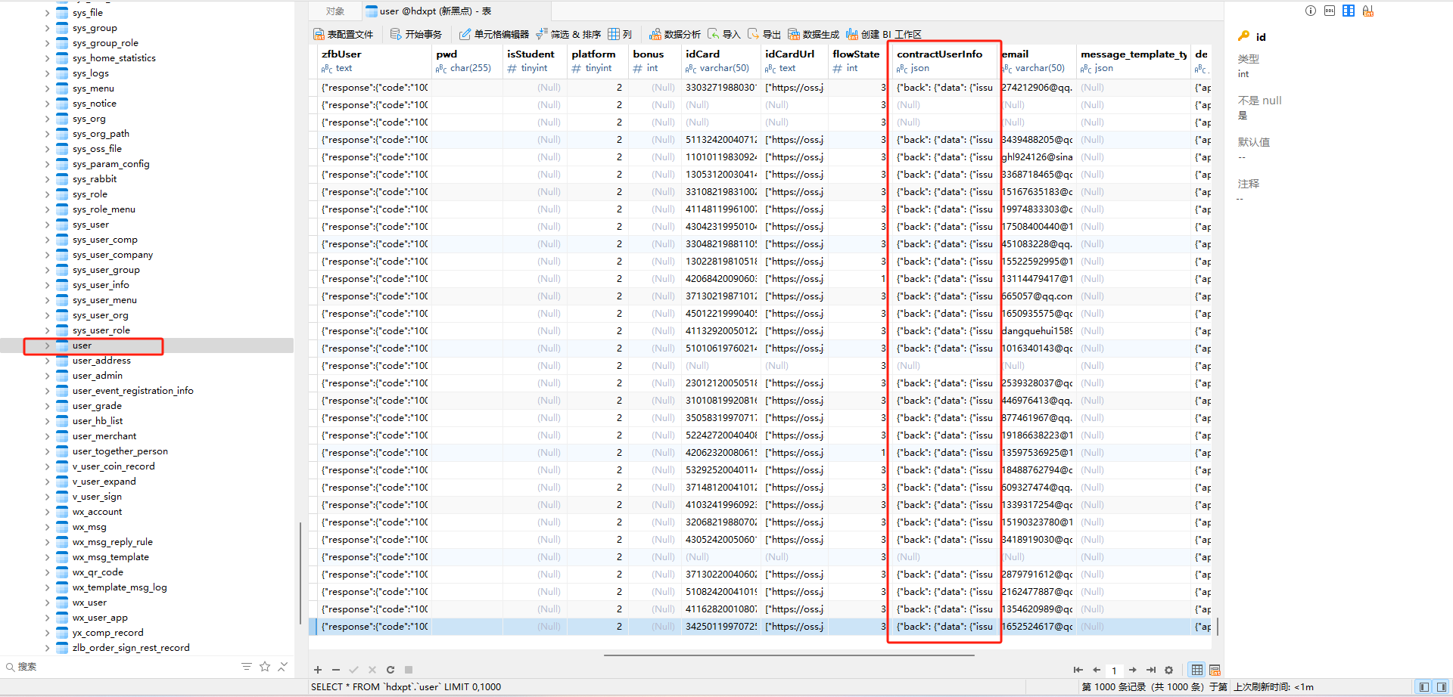Switch to form view
Screen dimensions: 1453x697
(1215, 670)
